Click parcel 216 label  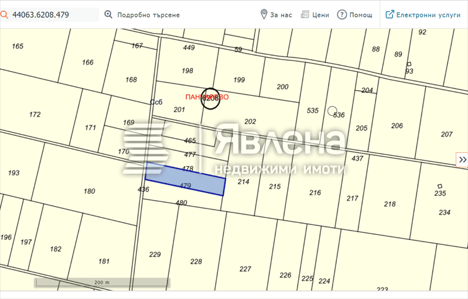click(315, 193)
